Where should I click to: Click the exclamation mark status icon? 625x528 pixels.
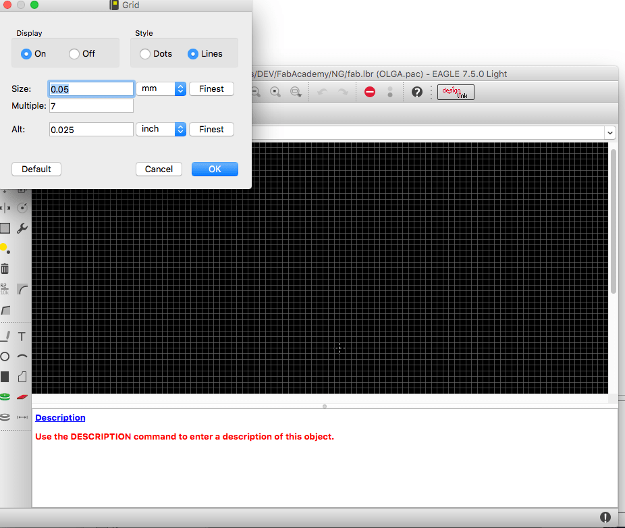[605, 517]
